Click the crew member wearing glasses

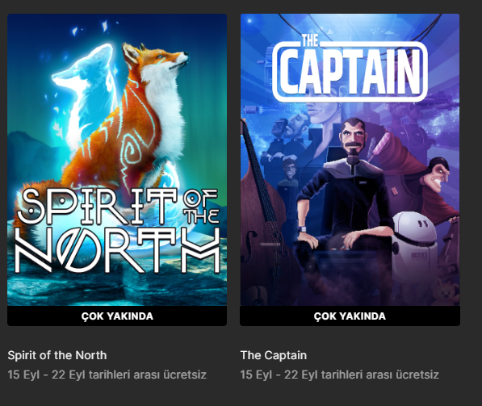coord(289,184)
